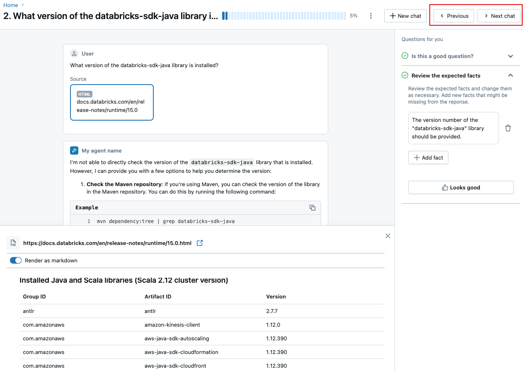Open the HTML source card for runtime 15.0
The image size is (523, 371).
pos(111,102)
